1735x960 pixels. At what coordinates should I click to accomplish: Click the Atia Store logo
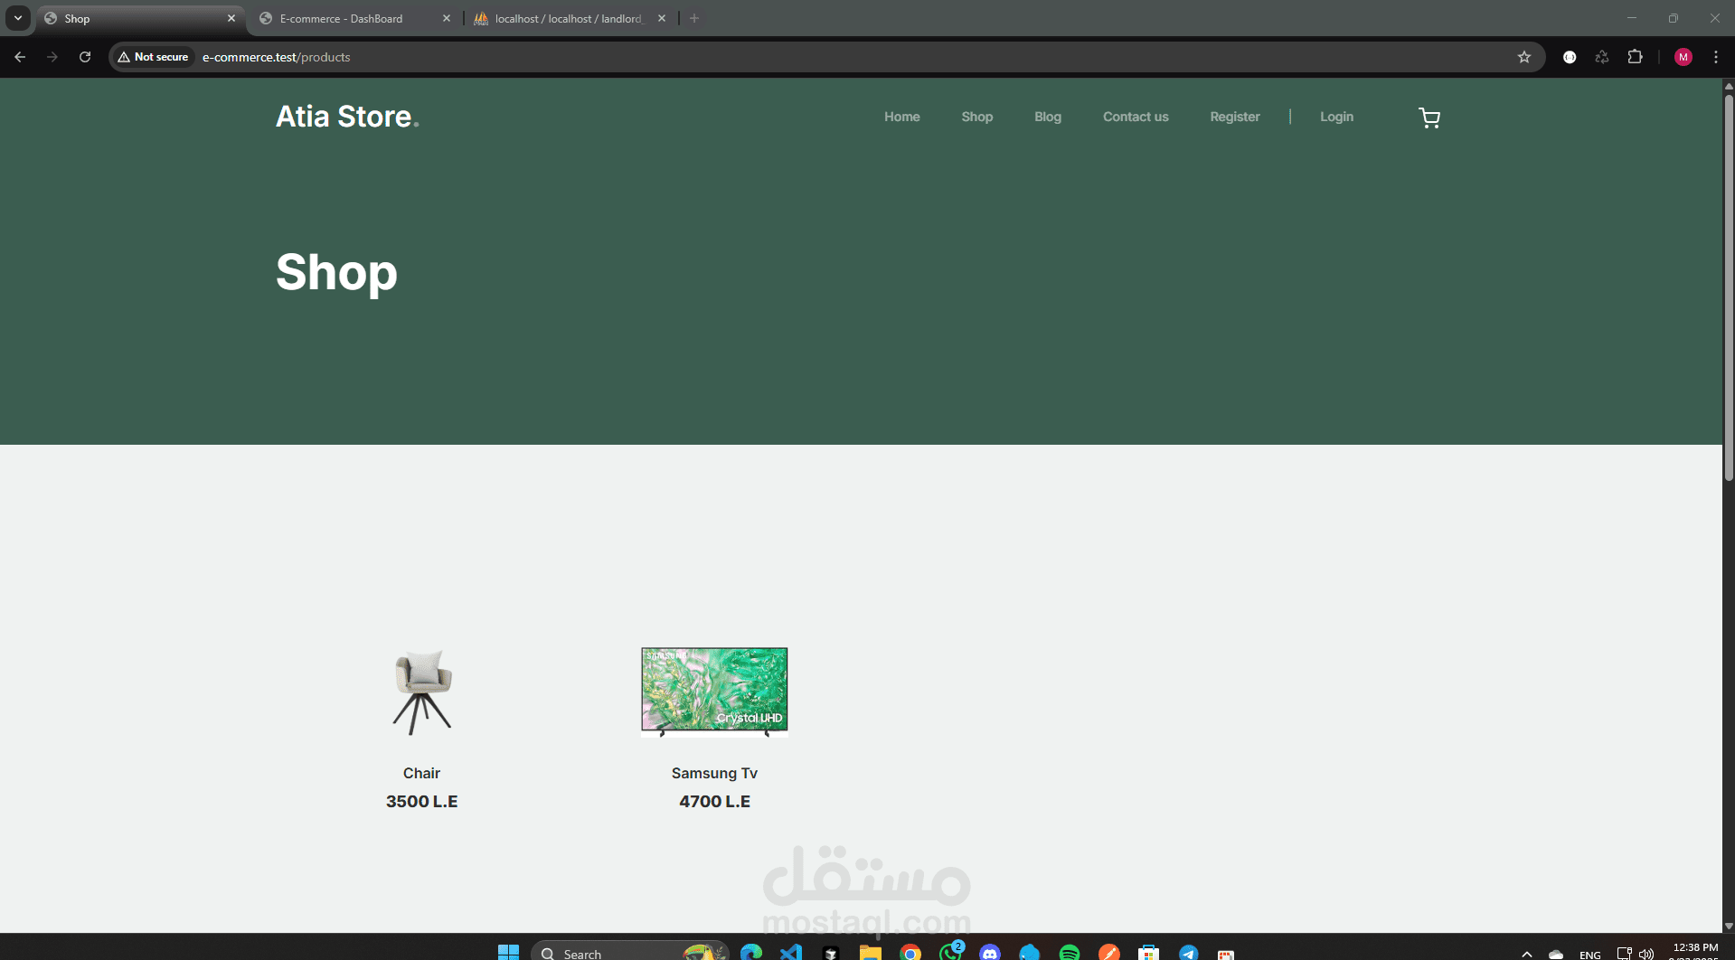(x=347, y=117)
